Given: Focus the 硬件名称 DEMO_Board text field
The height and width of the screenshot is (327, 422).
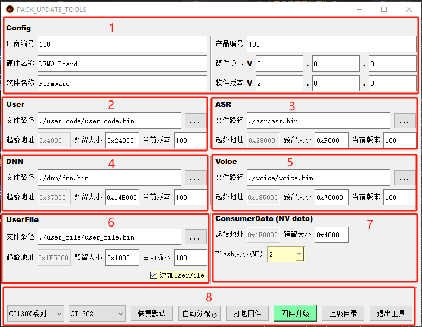Looking at the screenshot, I should click(122, 64).
